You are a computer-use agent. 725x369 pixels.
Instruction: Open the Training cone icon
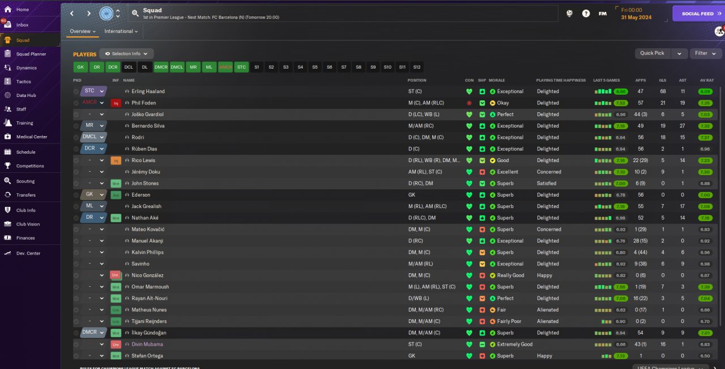(x=7, y=123)
